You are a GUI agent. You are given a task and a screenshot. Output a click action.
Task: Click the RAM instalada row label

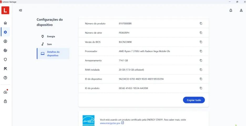[x=92, y=70]
